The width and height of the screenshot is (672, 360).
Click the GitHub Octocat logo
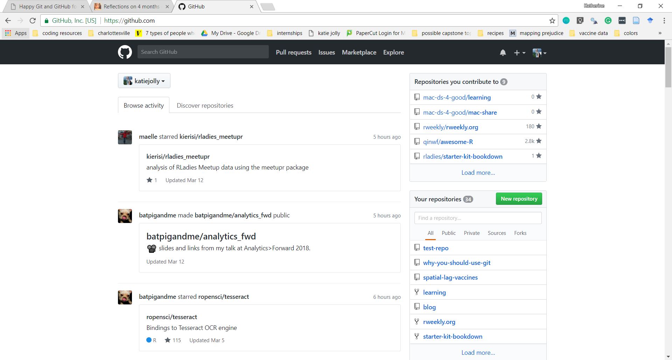pos(125,52)
